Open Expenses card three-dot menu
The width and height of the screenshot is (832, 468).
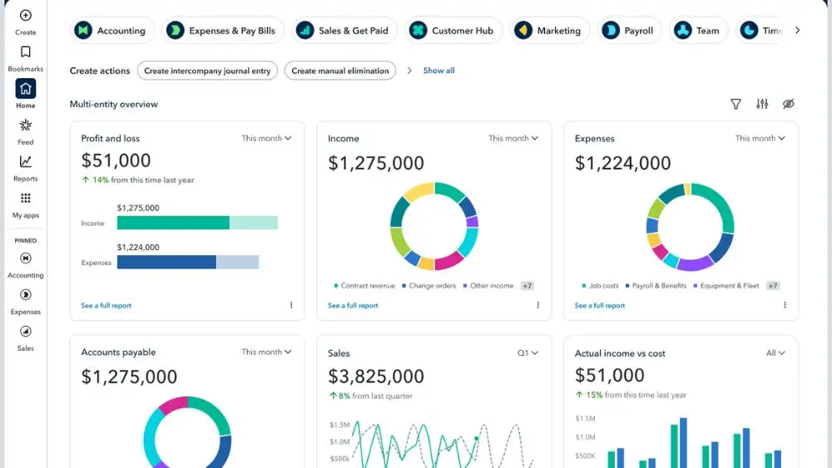tap(785, 305)
